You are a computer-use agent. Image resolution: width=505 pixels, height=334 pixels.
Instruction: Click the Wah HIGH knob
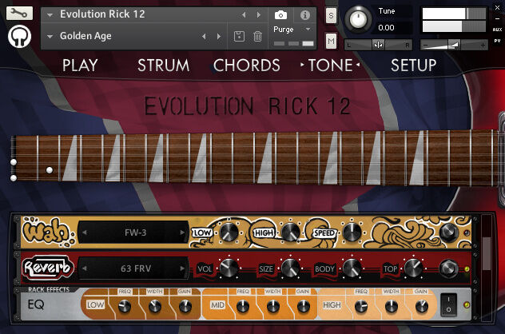290,233
